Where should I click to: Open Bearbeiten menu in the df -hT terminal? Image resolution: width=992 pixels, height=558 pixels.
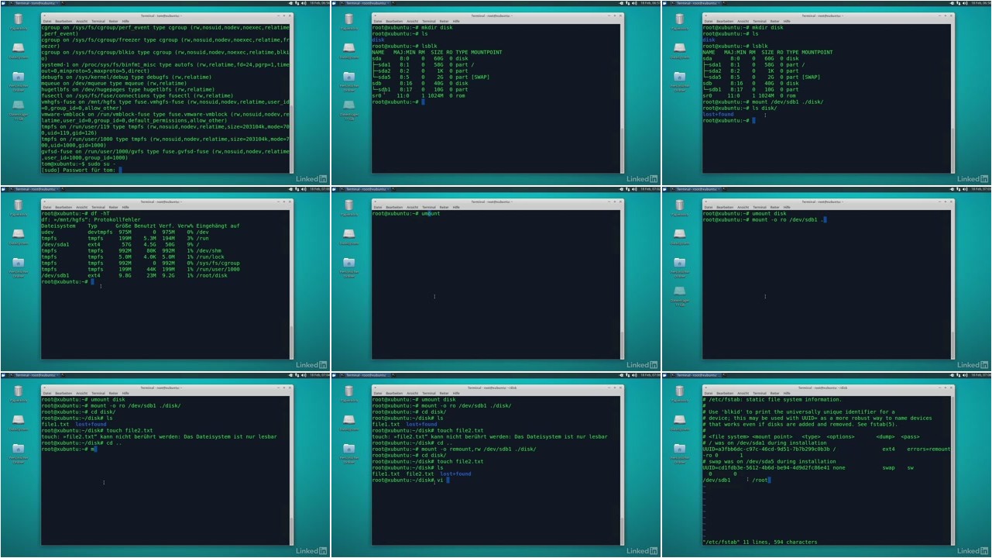(64, 207)
